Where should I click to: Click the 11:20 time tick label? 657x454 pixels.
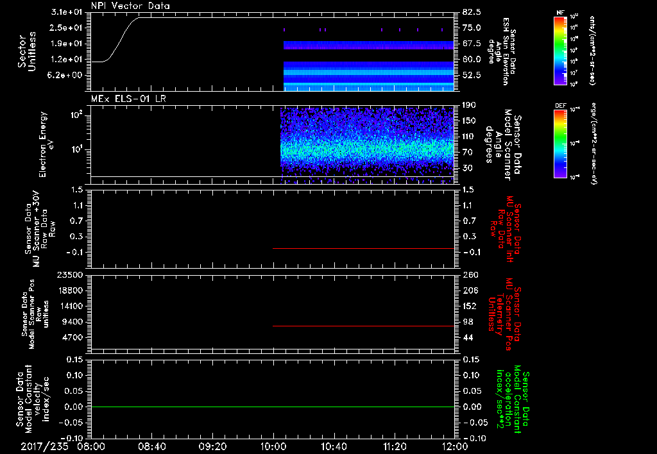point(395,446)
